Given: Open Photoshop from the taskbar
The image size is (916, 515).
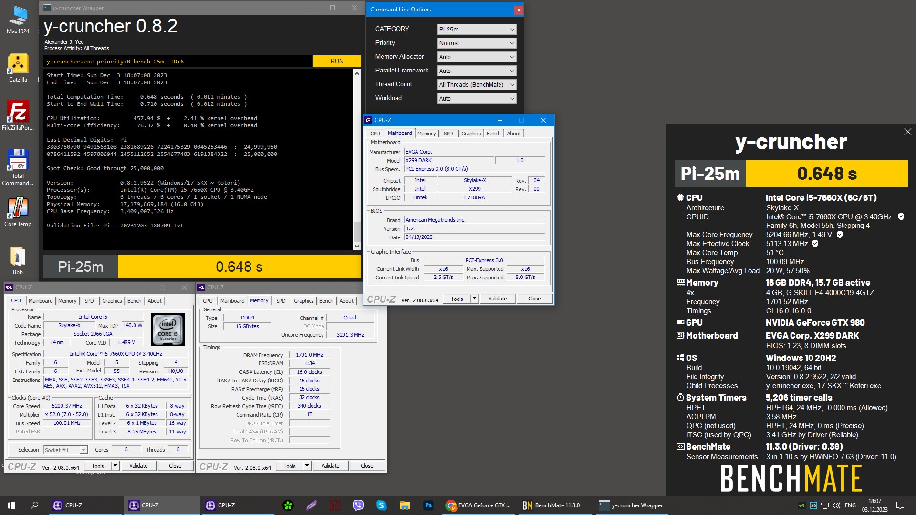Looking at the screenshot, I should pos(428,505).
